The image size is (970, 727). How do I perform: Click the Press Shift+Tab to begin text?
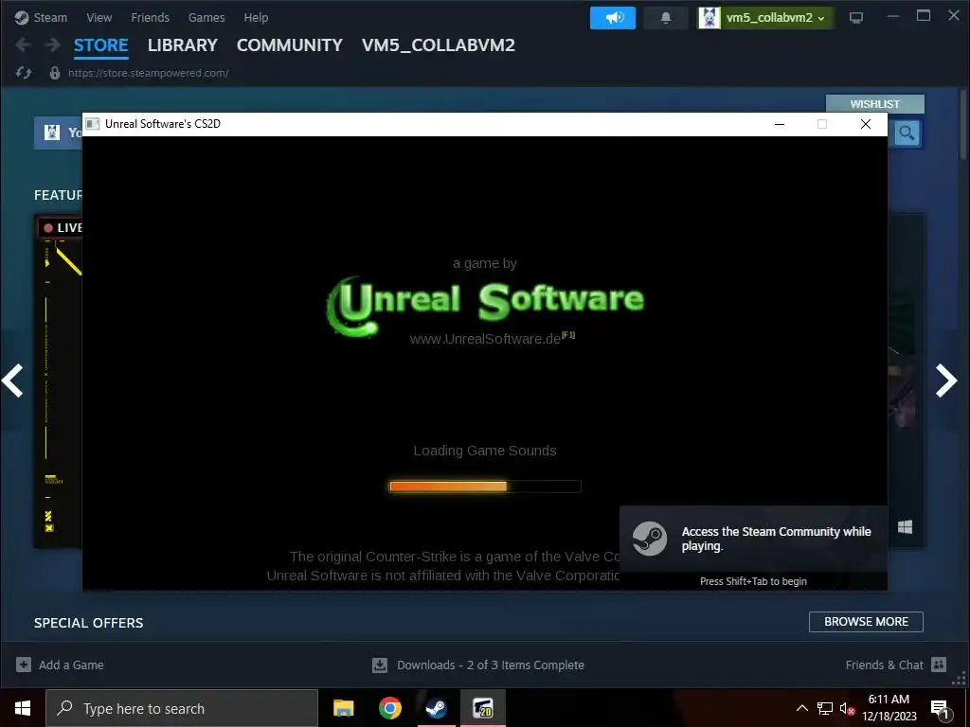click(753, 581)
